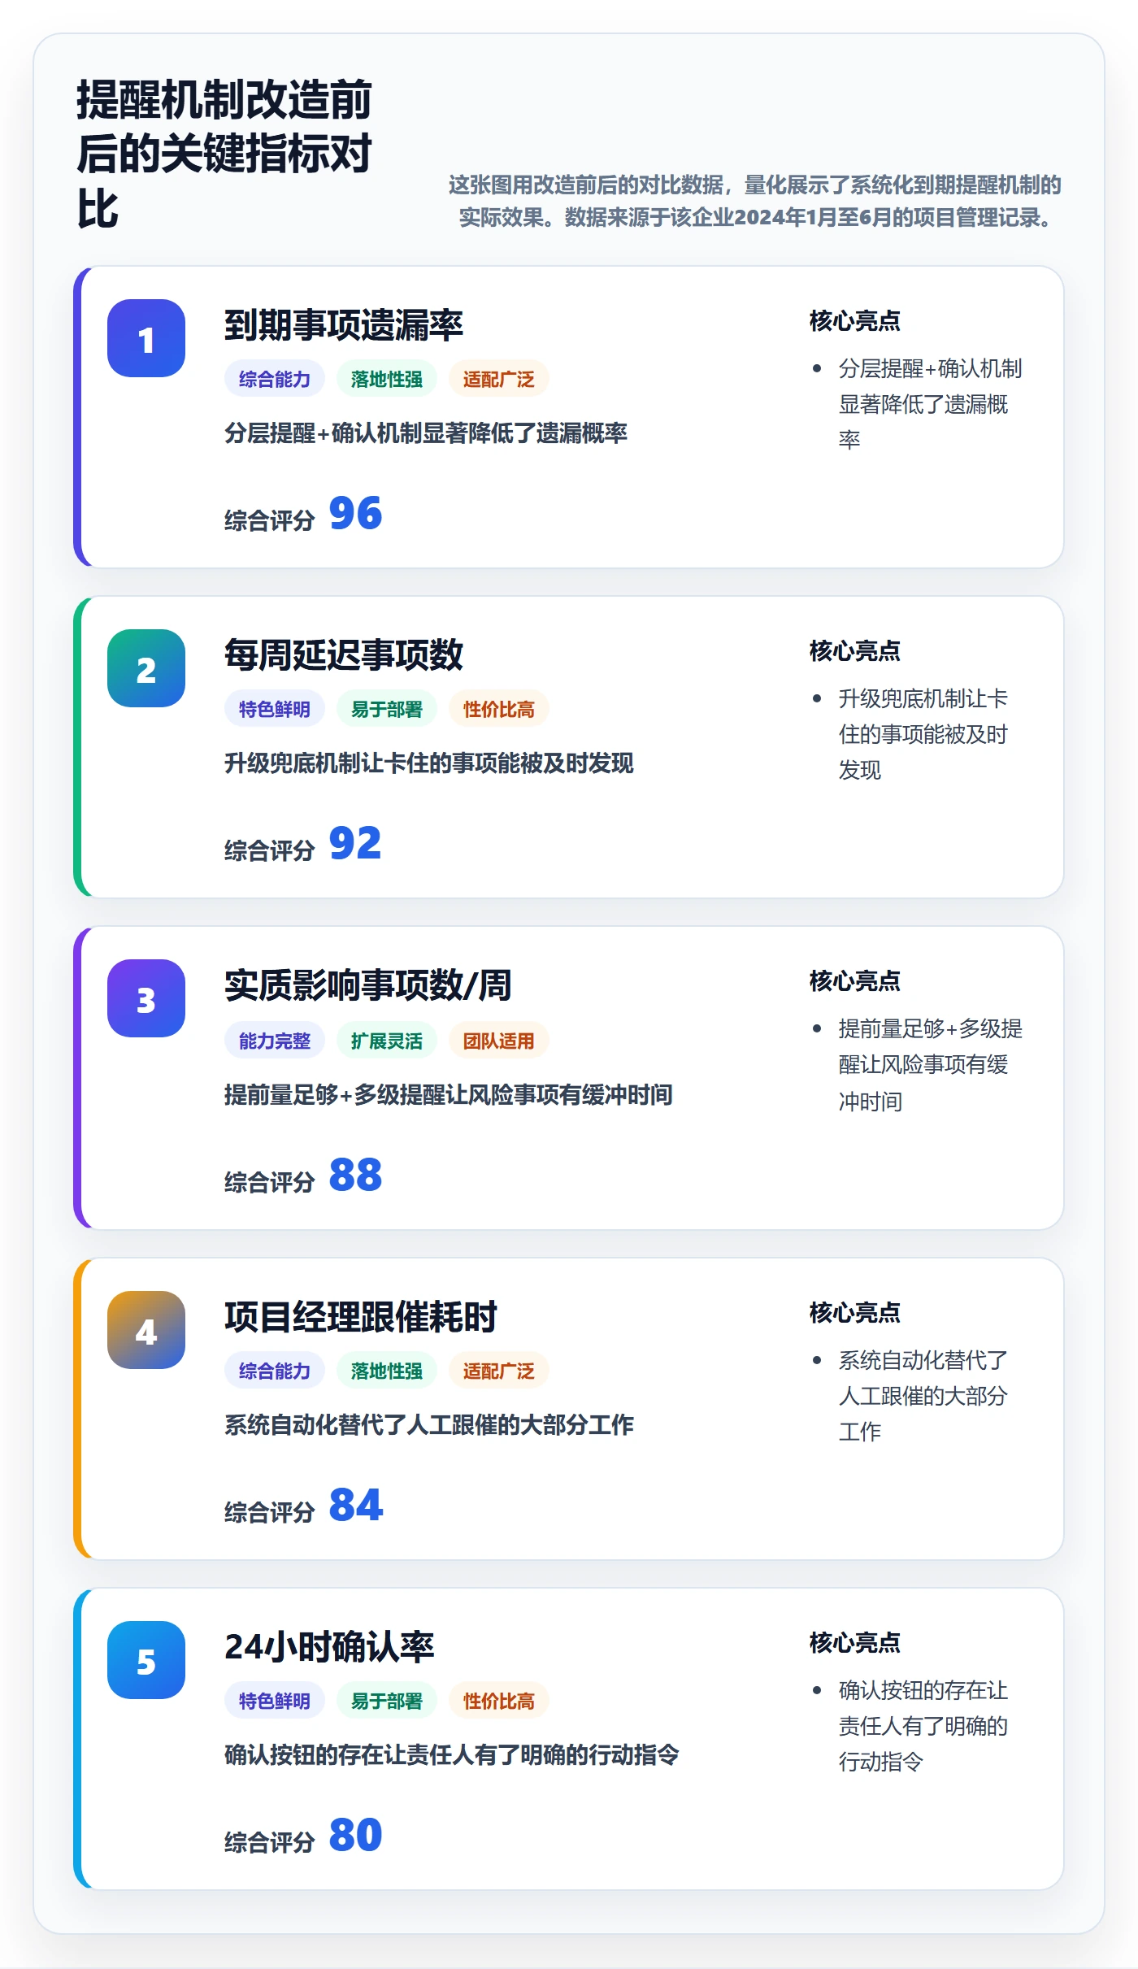Viewport: 1138px width, 1969px height.
Task: Select the 每周延迟事项数 card title
Action: pyautogui.click(x=344, y=655)
